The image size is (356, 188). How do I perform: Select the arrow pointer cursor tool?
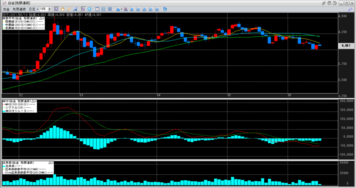pyautogui.click(x=56, y=9)
